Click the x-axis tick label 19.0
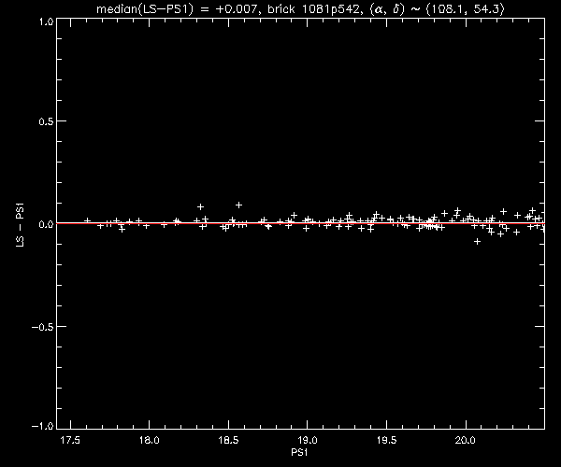Viewport: 561px width, 467px height. (x=308, y=440)
